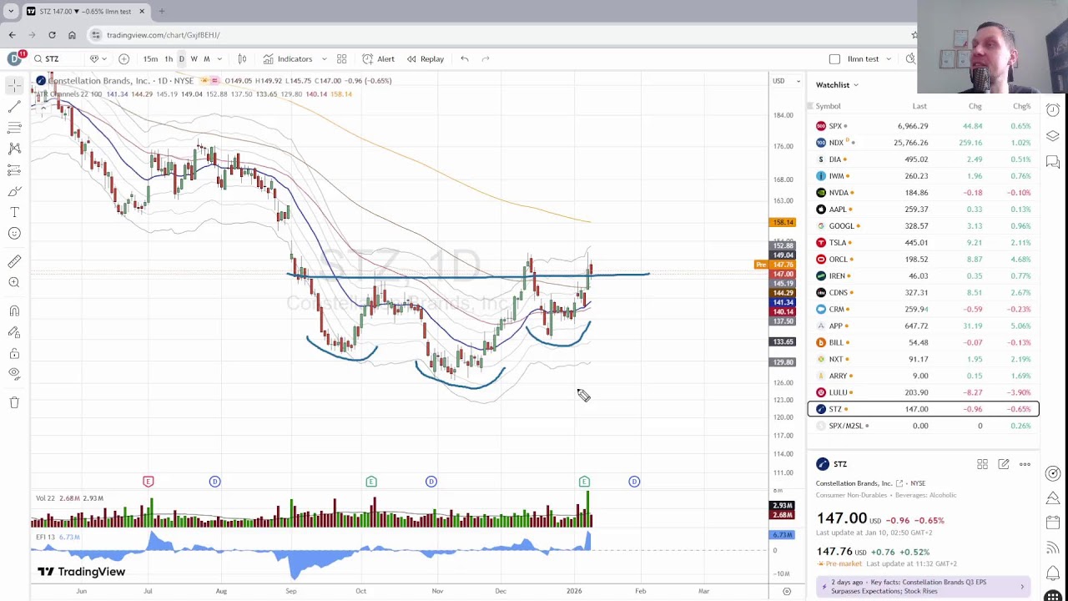Hide all drawings on chart
The image size is (1068, 601).
click(x=14, y=375)
